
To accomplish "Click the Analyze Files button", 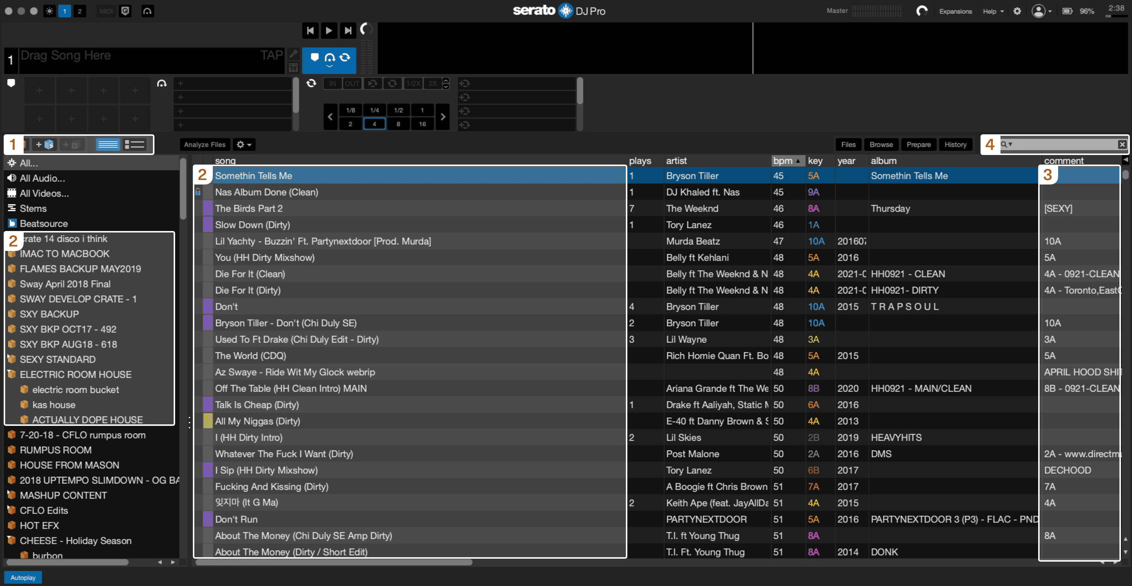I will pos(204,145).
